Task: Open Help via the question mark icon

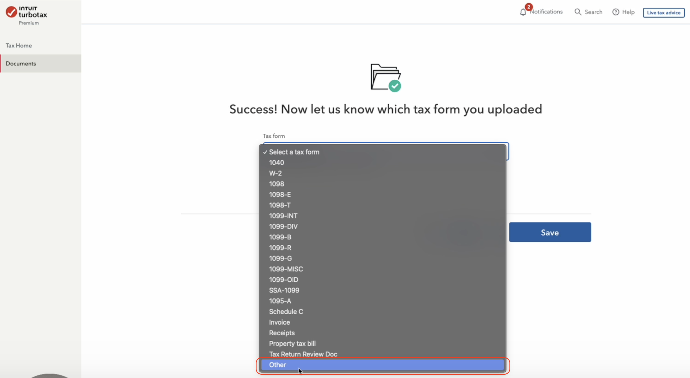Action: coord(616,12)
